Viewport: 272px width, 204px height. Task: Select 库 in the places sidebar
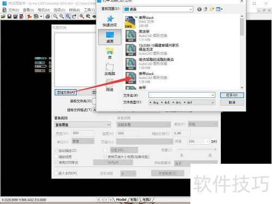point(110,53)
